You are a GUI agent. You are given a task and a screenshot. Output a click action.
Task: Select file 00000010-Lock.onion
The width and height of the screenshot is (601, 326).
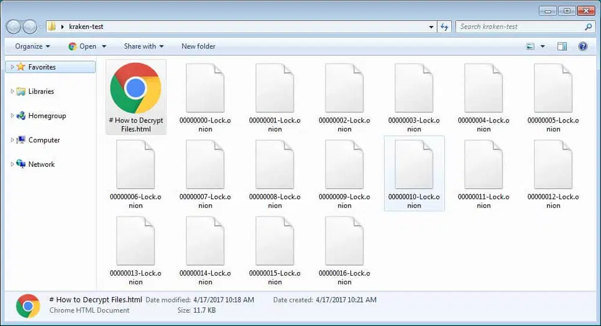click(414, 174)
